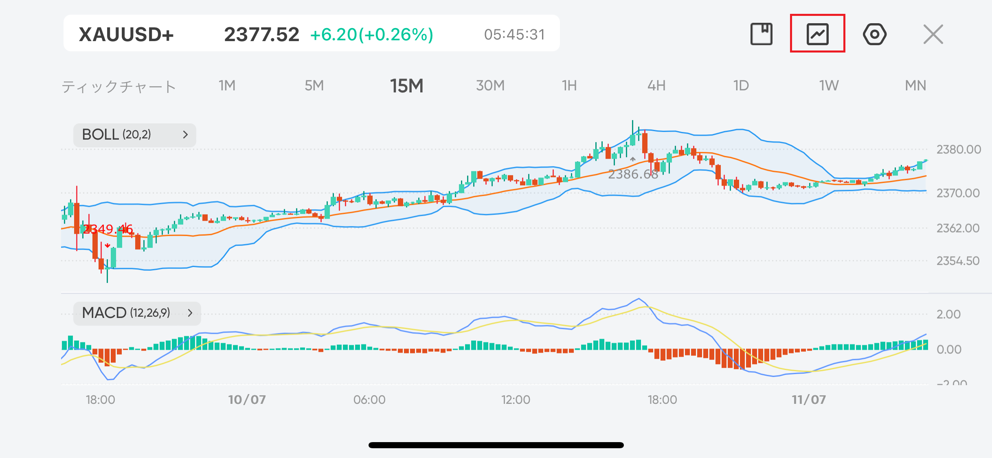The width and height of the screenshot is (992, 458).
Task: Select the 5M timeframe
Action: (x=314, y=86)
